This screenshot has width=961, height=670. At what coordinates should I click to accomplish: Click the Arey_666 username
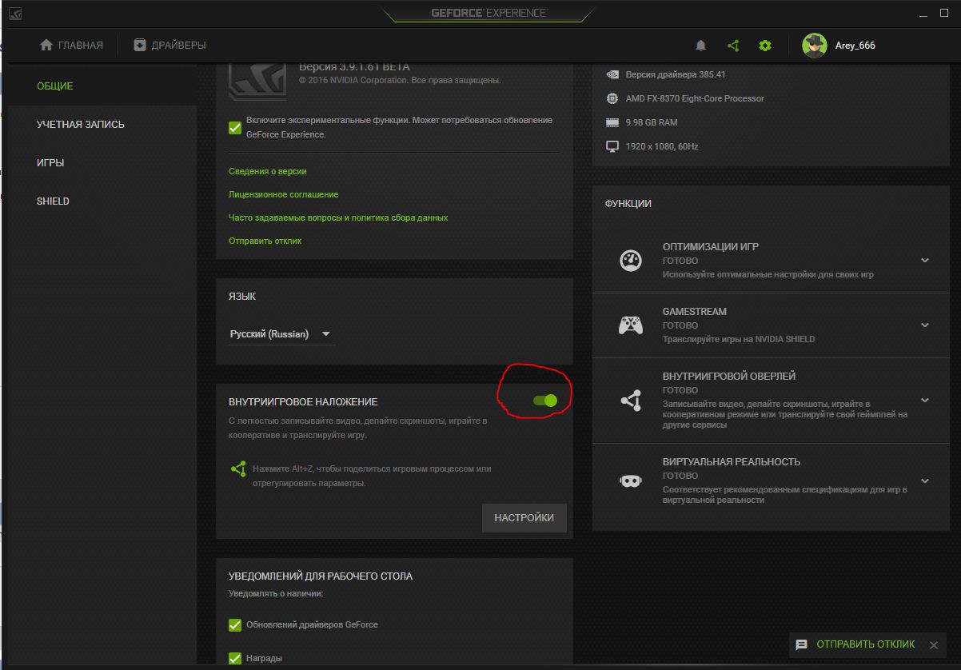pyautogui.click(x=855, y=46)
